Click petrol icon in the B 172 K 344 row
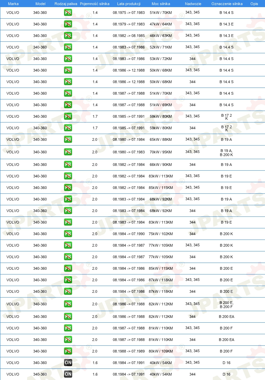Viewport: 265px width, 380px height. [68, 128]
